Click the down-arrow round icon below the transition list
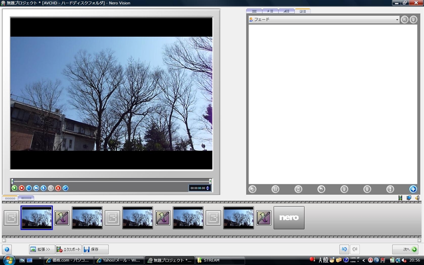This screenshot has height=265, width=424. (367, 189)
